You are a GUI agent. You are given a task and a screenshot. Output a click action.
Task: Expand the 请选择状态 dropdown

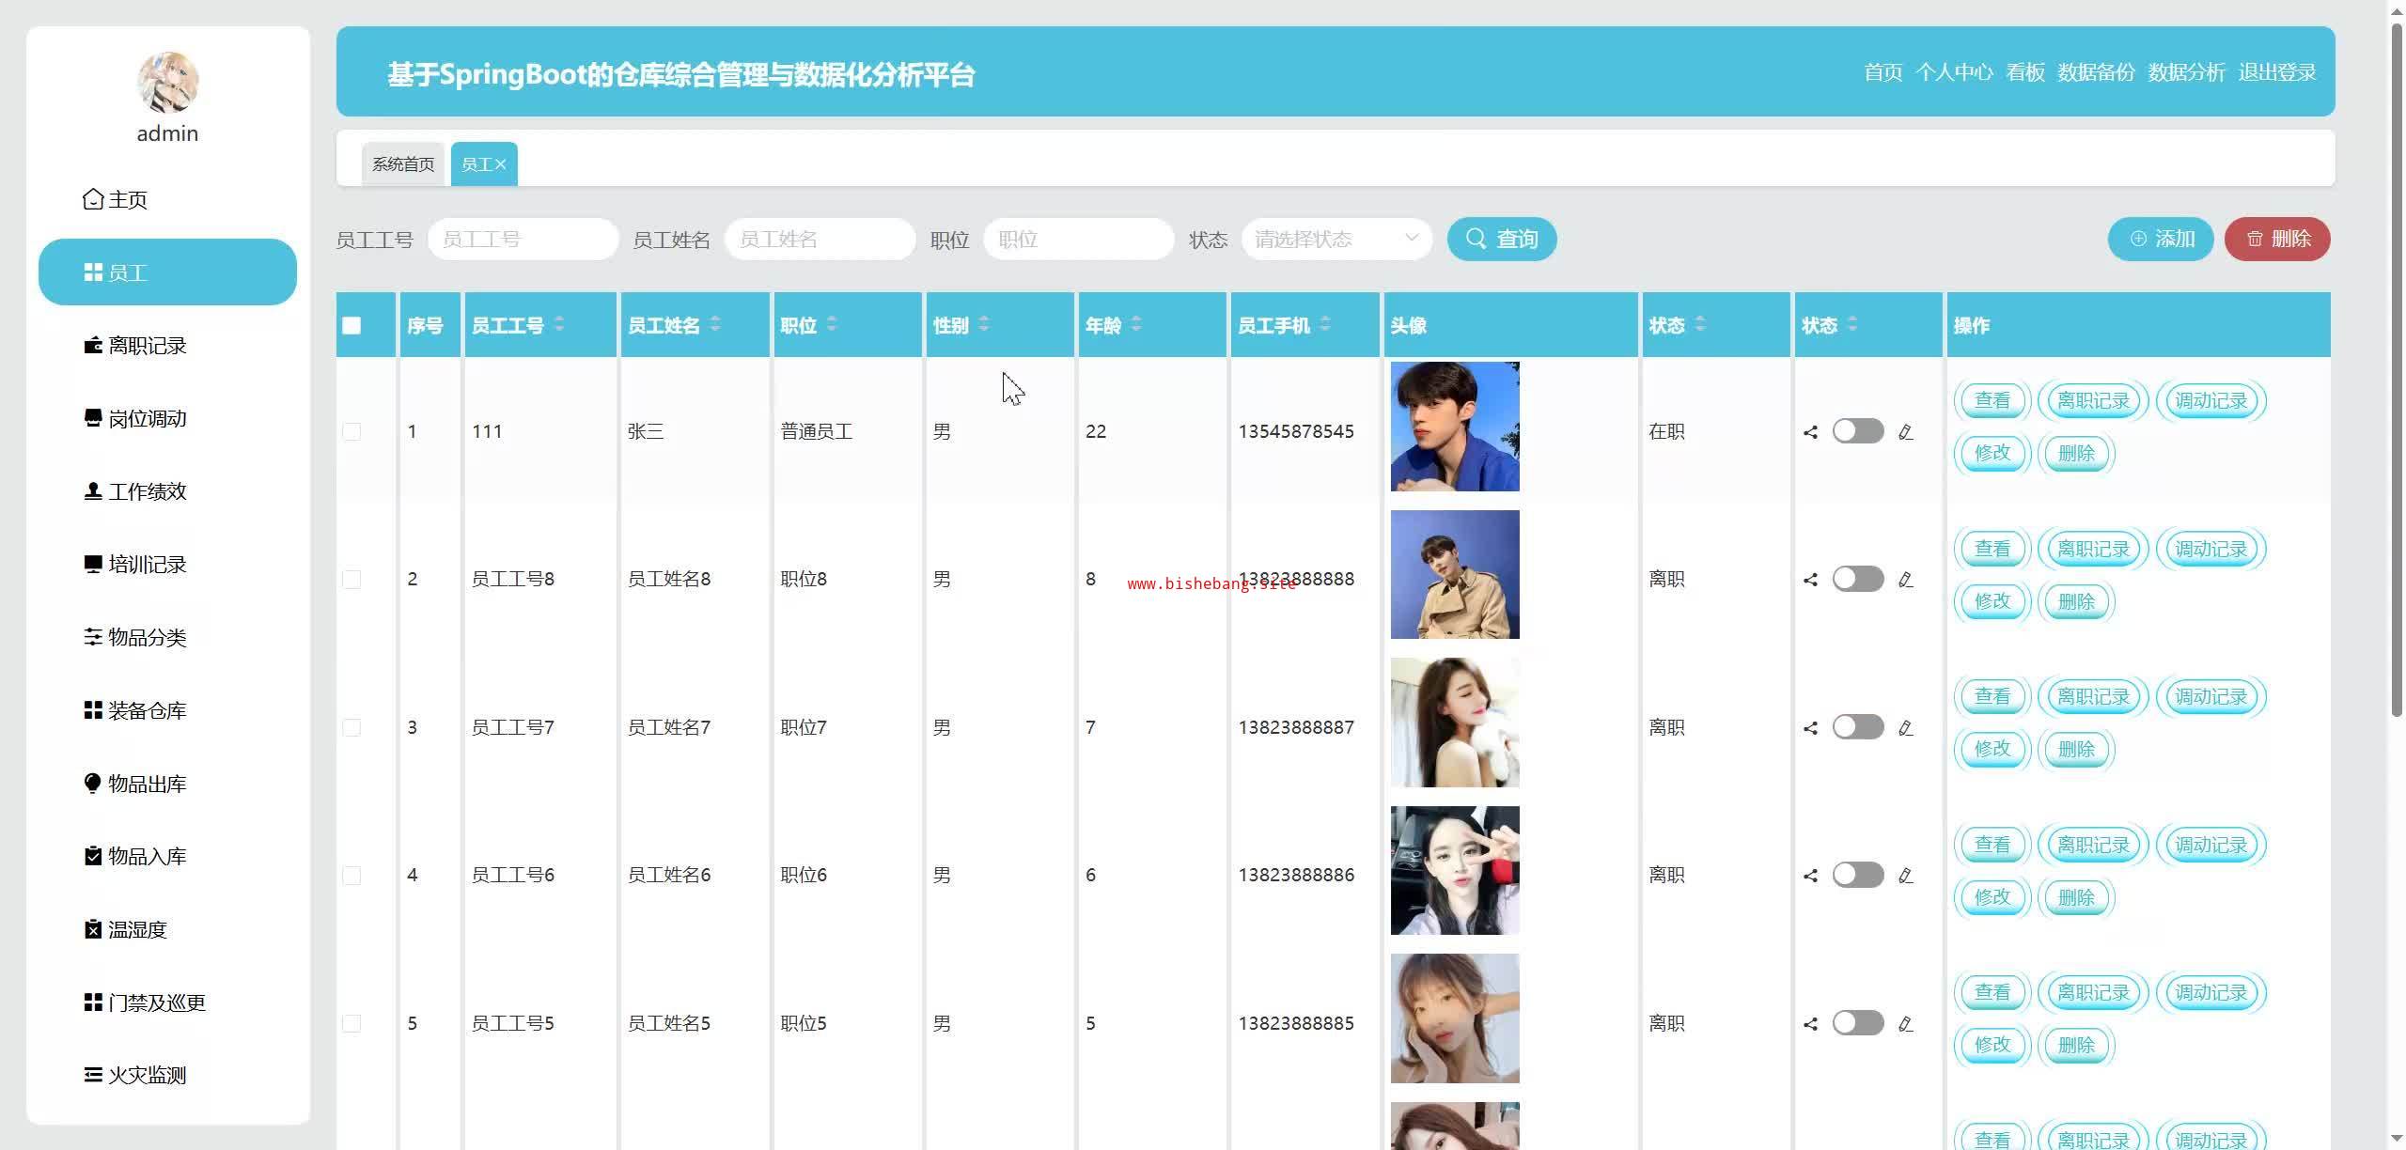click(1336, 239)
